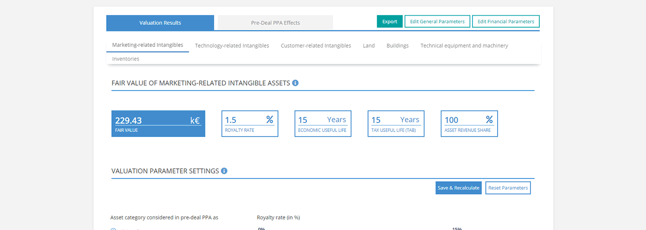The width and height of the screenshot is (646, 230).
Task: Select Marketing-related Intangibles sub-tab
Action: (148, 45)
